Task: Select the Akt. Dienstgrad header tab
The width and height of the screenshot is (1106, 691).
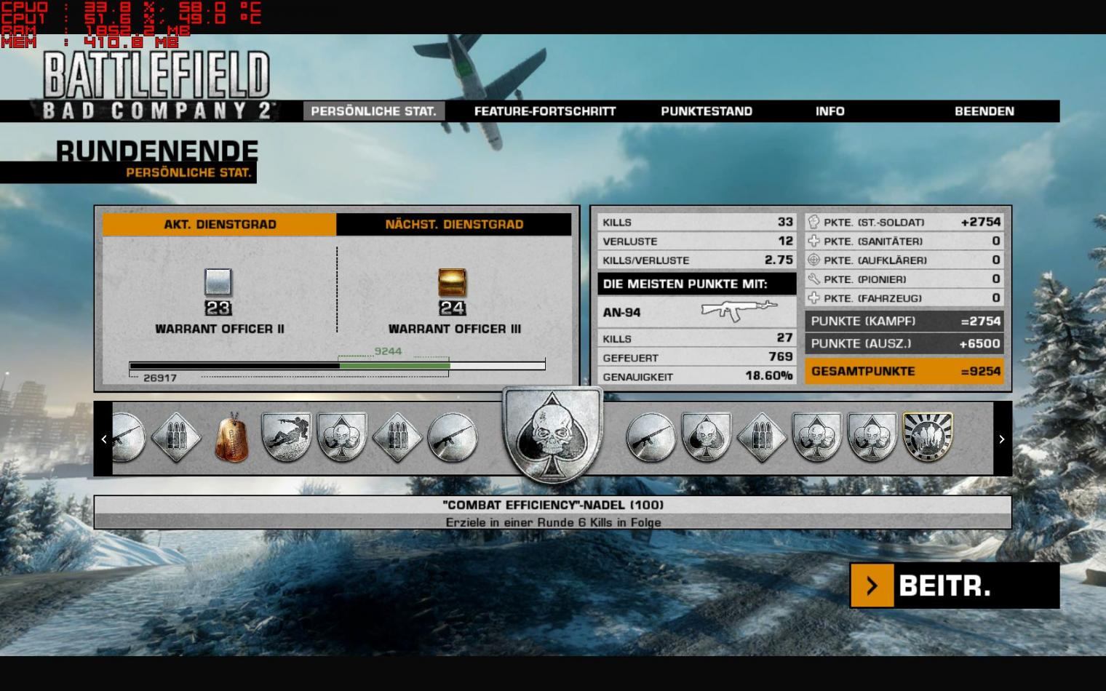Action: [220, 224]
